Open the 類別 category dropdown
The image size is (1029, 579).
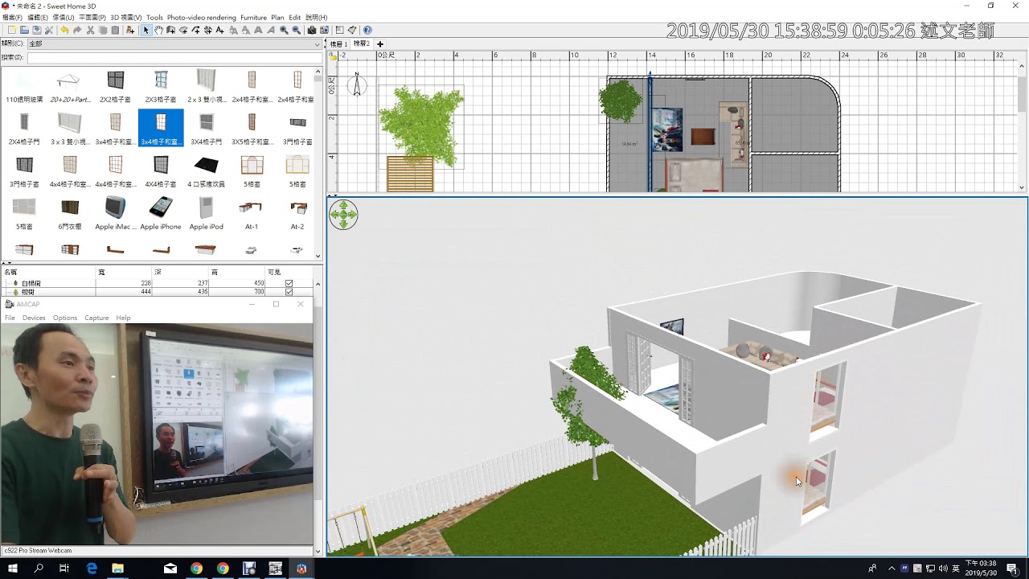pos(174,43)
